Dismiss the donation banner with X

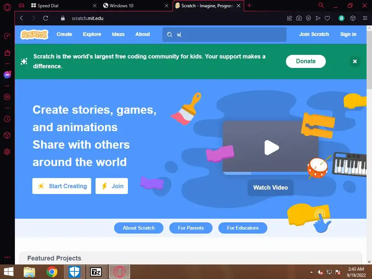click(355, 61)
